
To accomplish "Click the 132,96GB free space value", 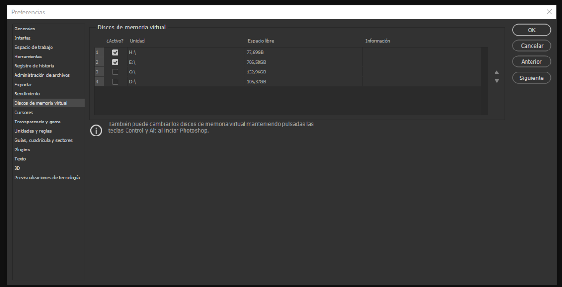I will [x=256, y=72].
